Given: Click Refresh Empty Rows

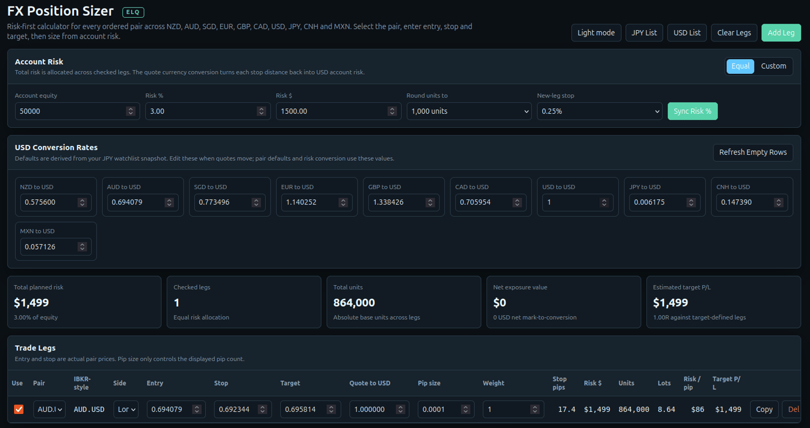Looking at the screenshot, I should (753, 153).
